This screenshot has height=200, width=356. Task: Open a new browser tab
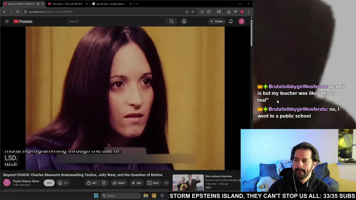pyautogui.click(x=137, y=4)
